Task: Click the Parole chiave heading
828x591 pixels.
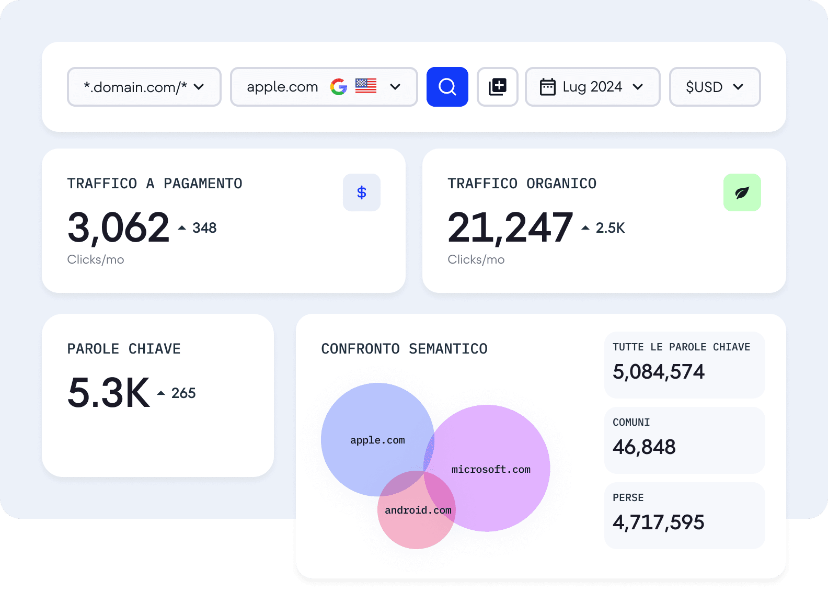Action: coord(124,349)
